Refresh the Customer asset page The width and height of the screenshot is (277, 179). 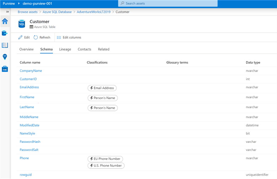pyautogui.click(x=42, y=37)
